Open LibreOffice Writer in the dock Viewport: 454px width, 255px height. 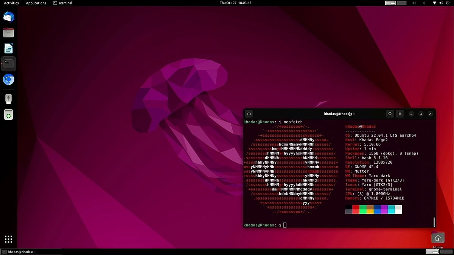[x=8, y=48]
